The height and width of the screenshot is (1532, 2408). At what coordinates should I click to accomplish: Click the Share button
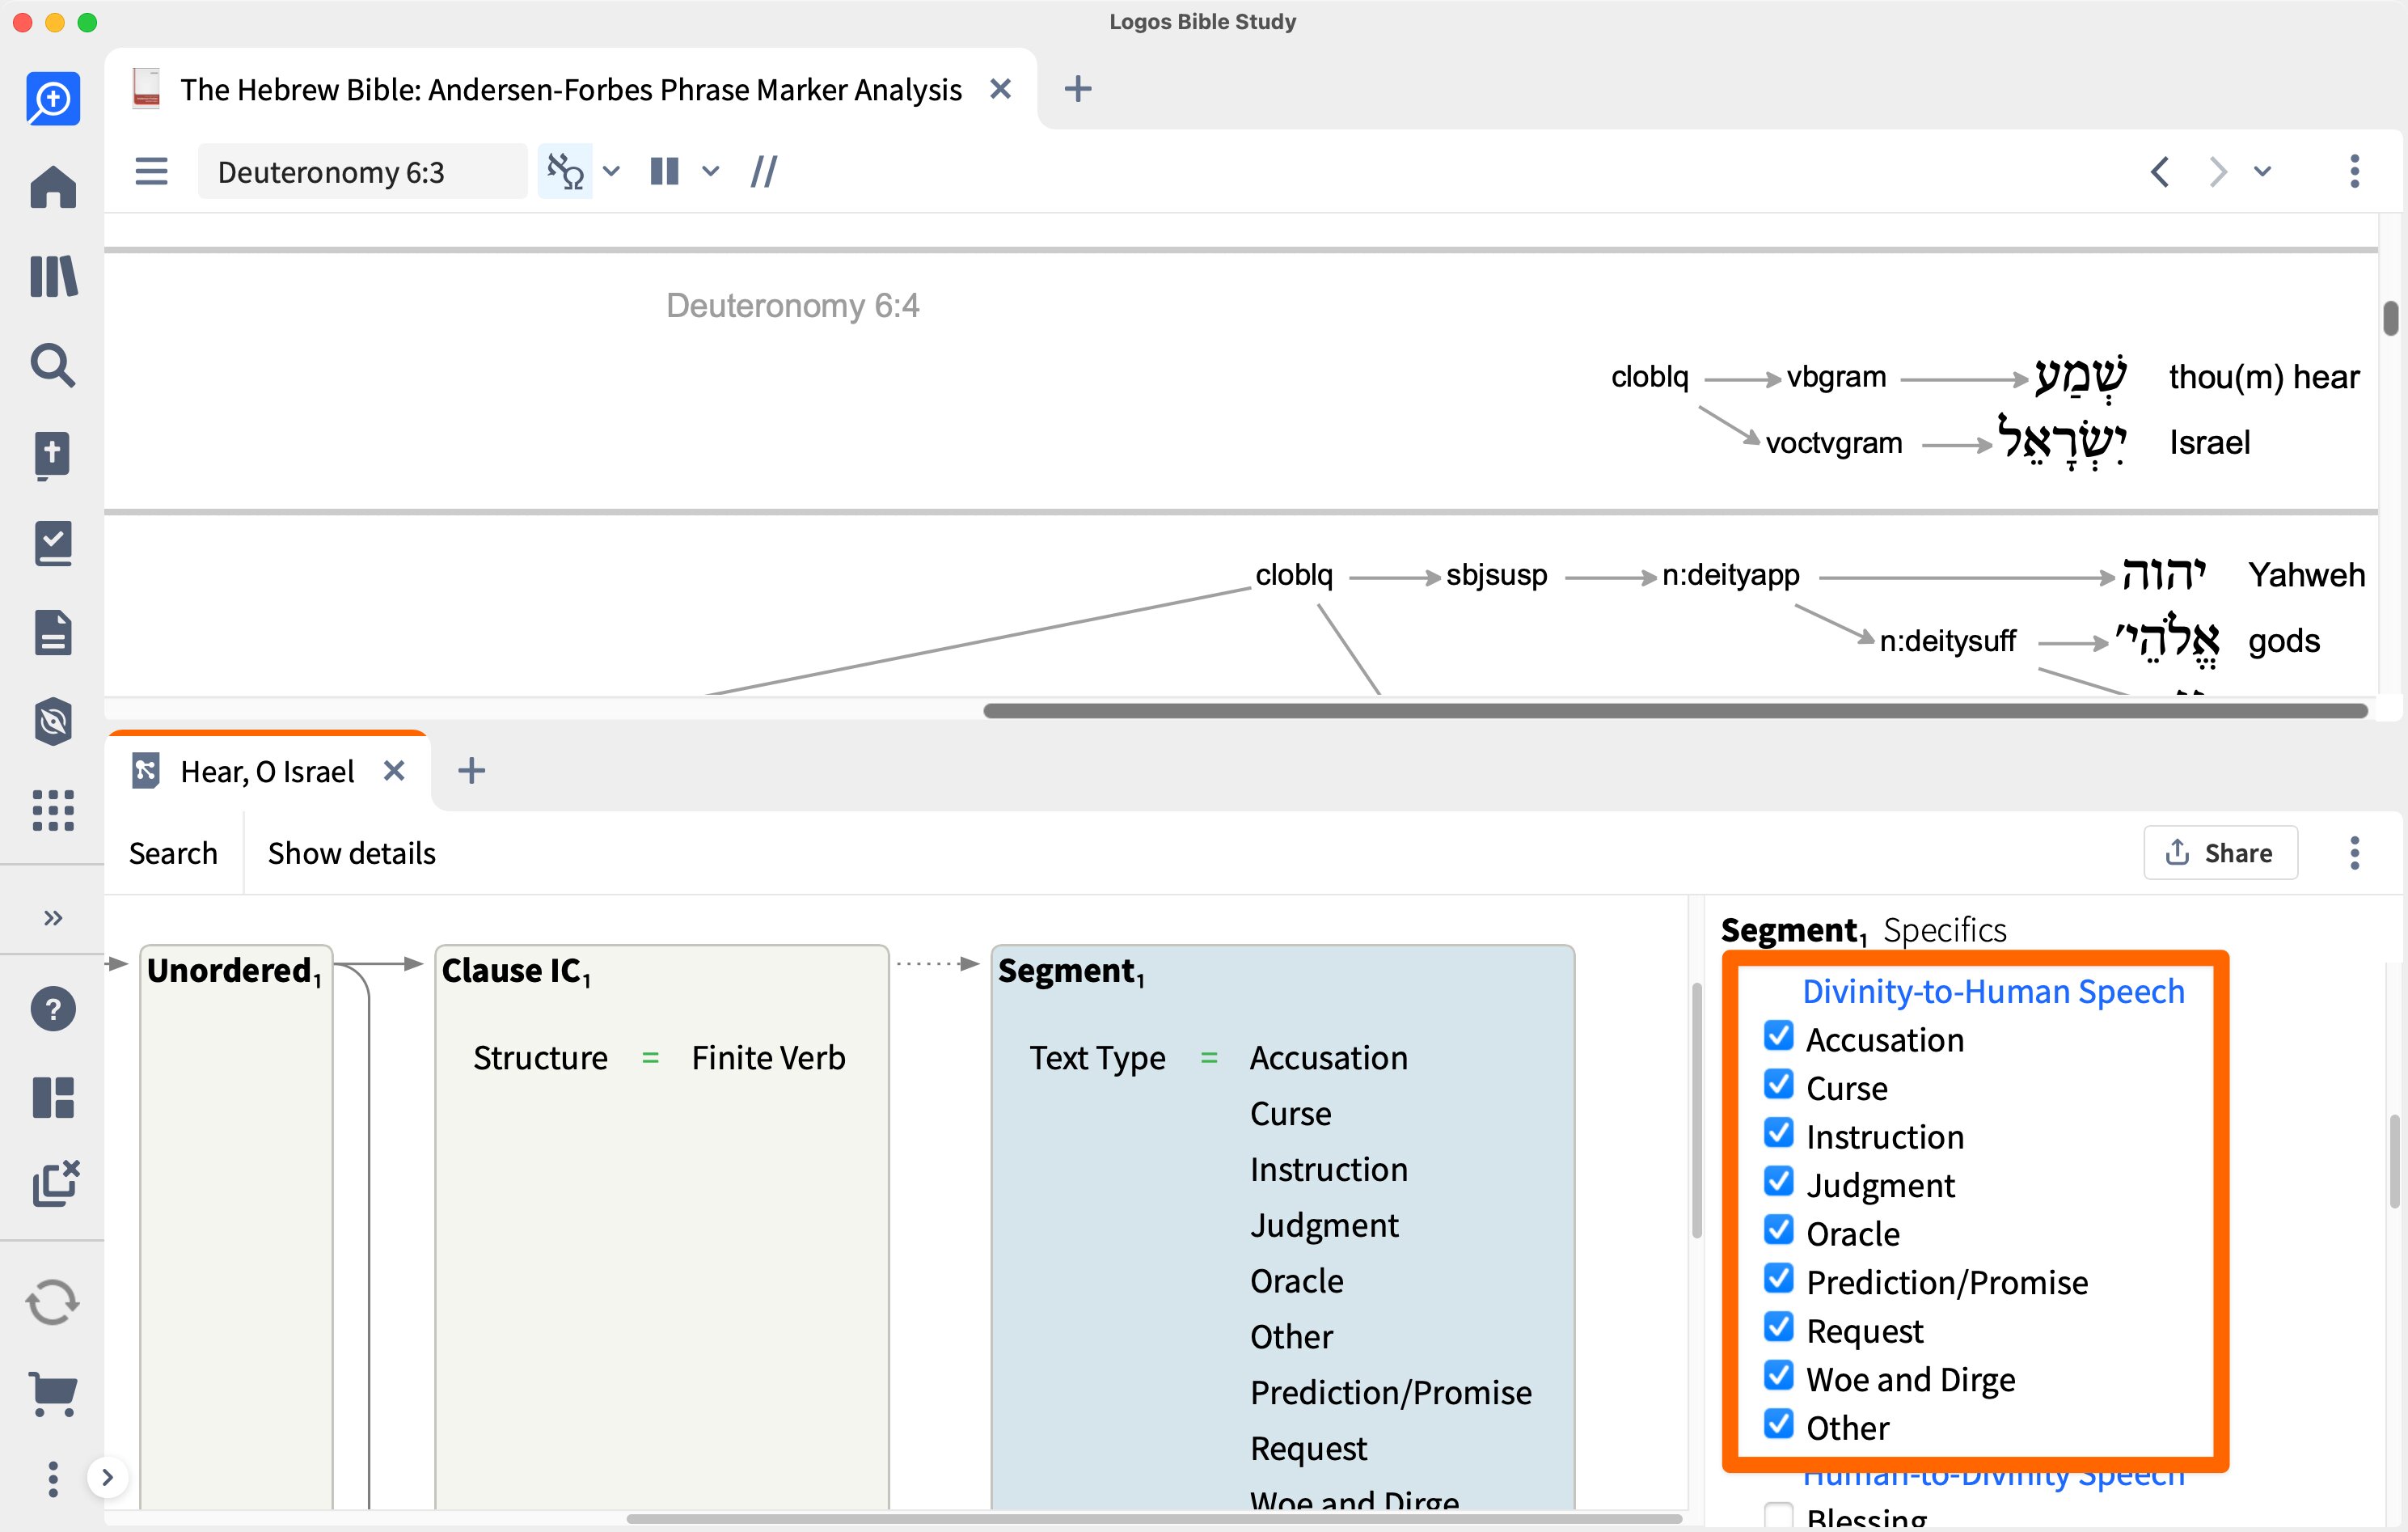coord(2220,853)
